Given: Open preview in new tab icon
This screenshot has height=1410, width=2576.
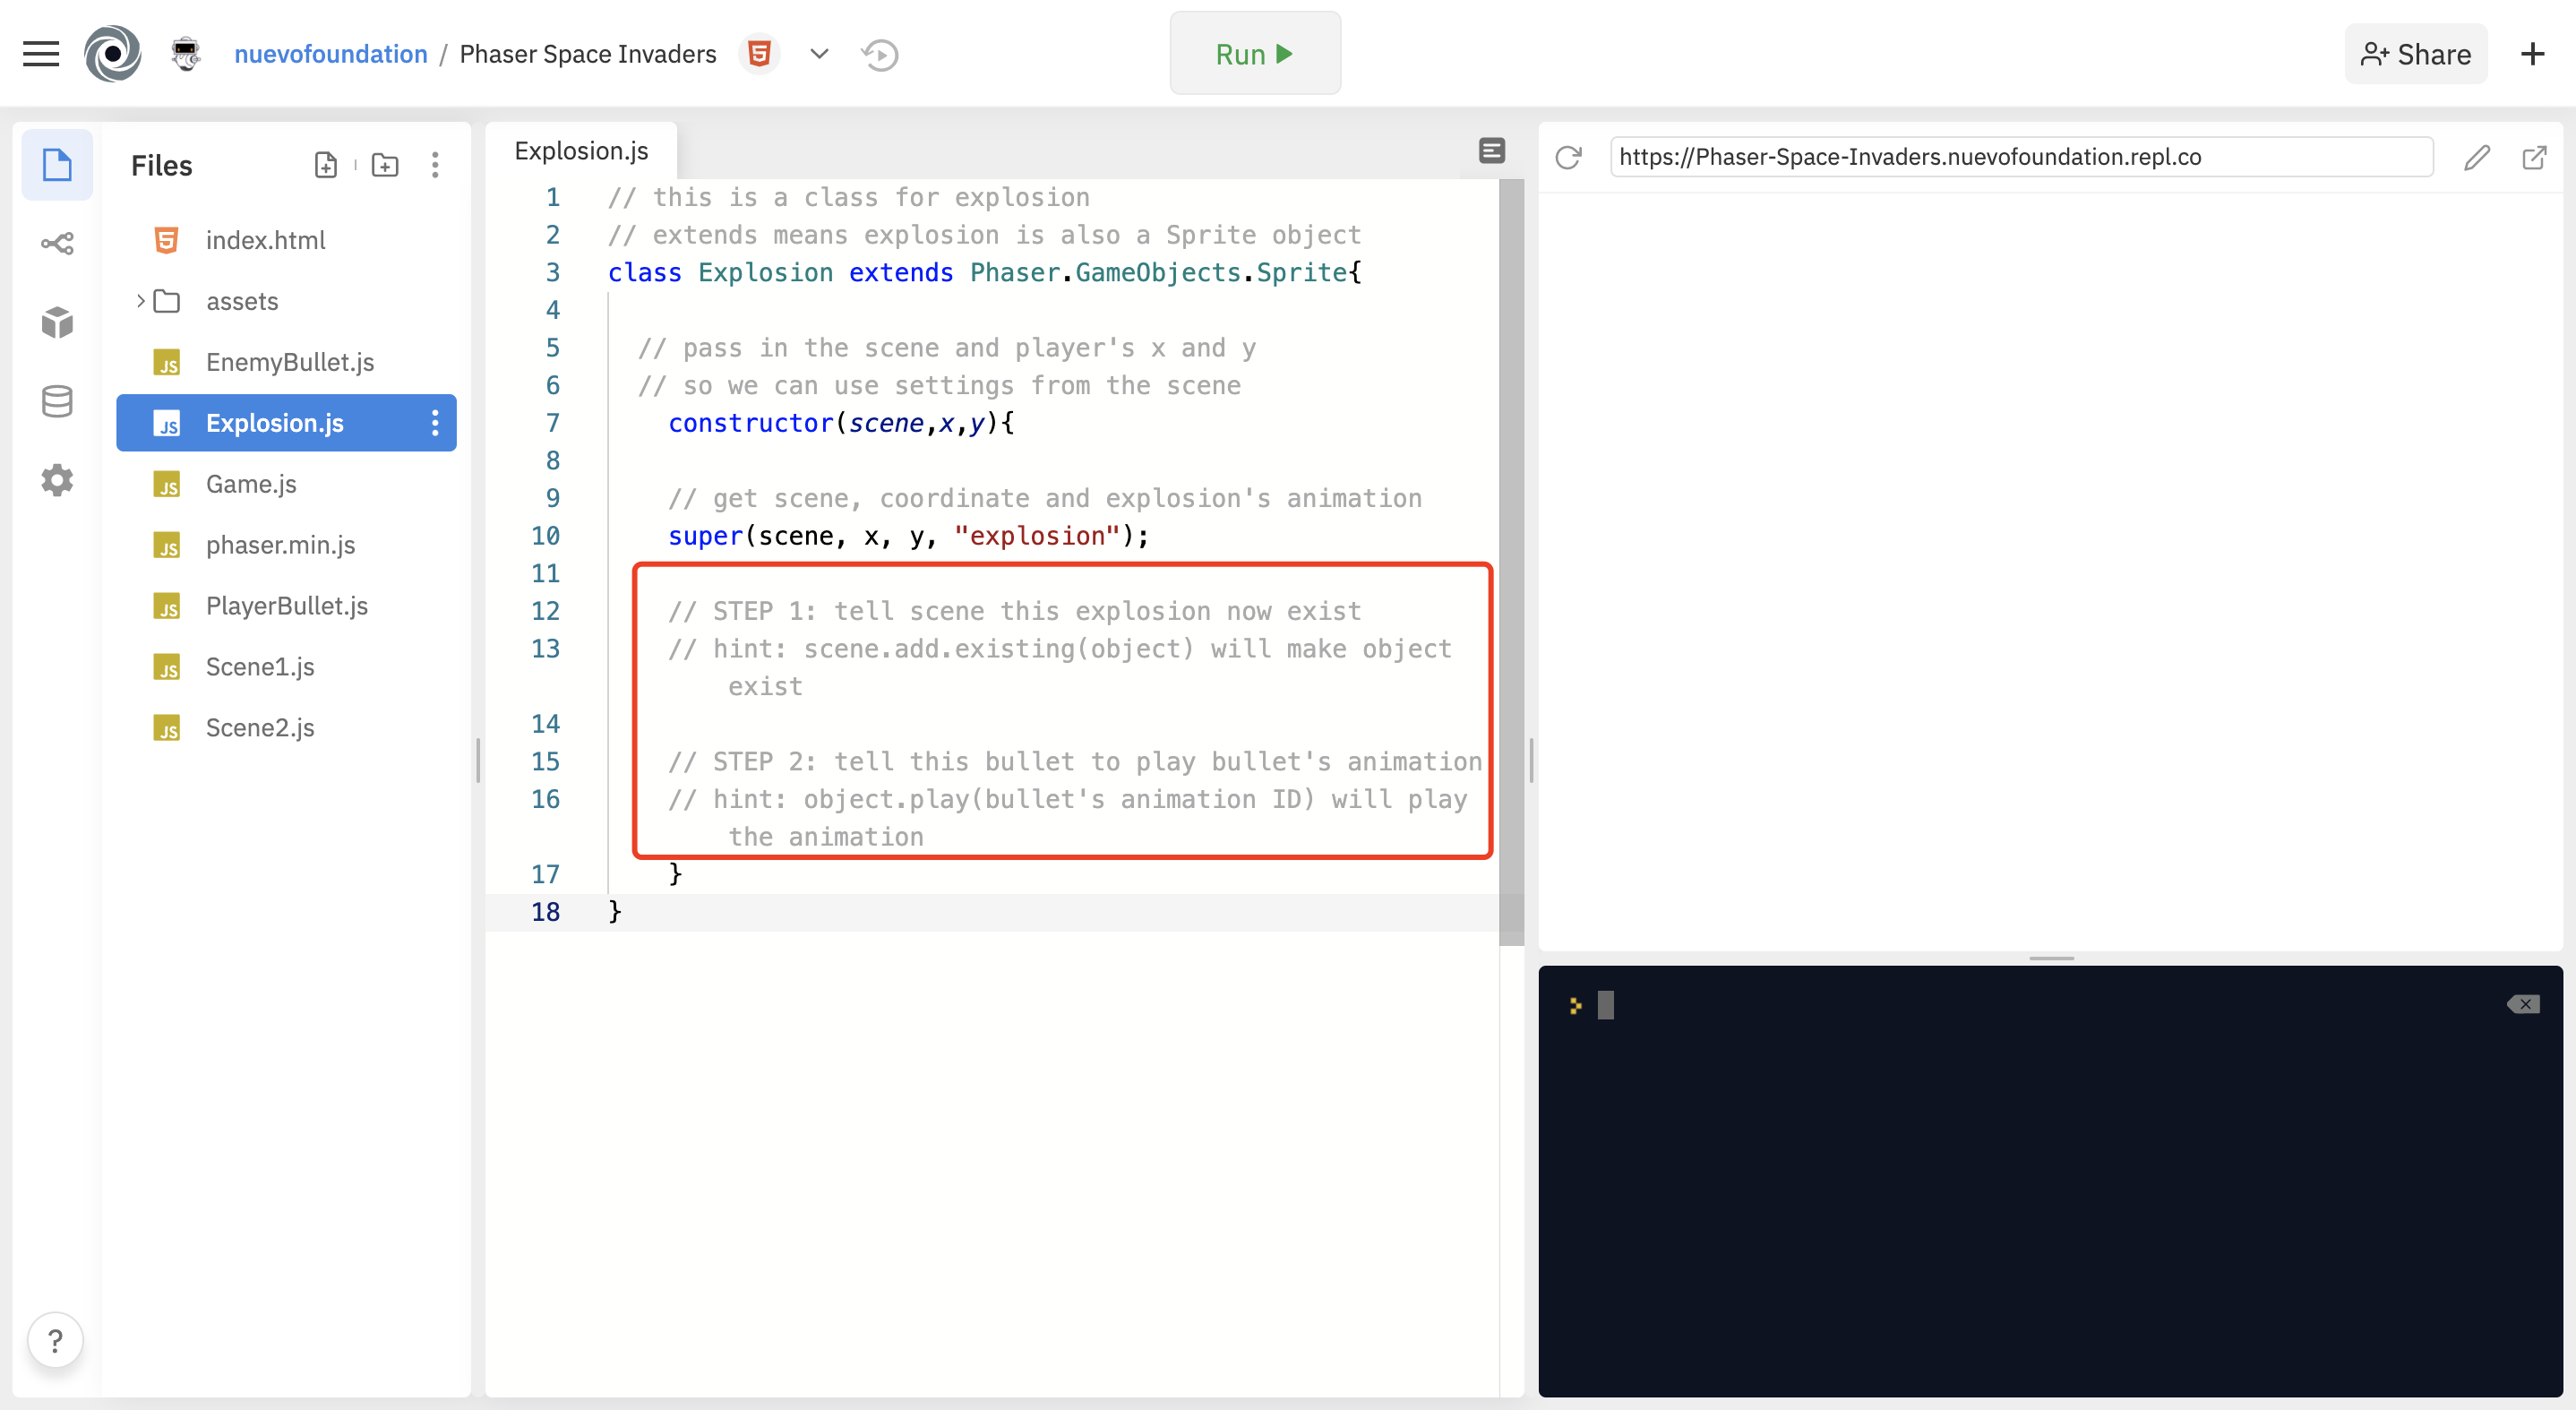Looking at the screenshot, I should (x=2534, y=157).
